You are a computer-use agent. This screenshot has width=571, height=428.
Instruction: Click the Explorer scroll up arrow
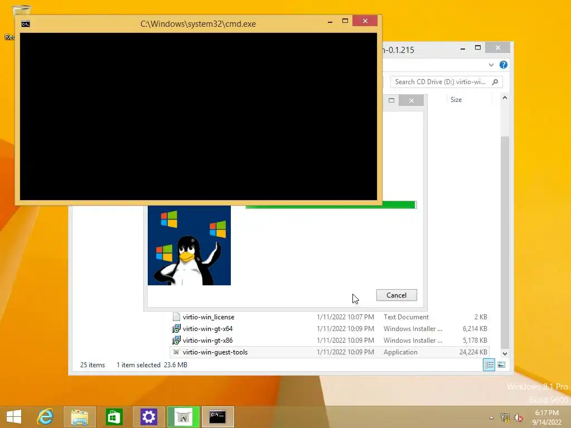[505, 98]
